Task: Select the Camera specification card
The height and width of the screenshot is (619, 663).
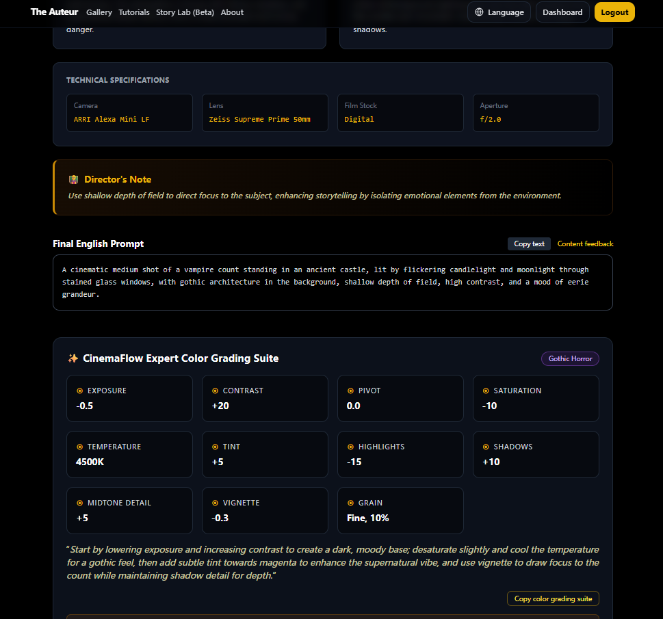Action: (x=129, y=113)
